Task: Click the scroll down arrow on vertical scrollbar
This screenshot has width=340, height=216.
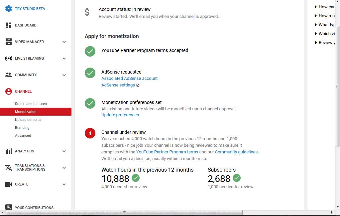Action: pos(337,207)
